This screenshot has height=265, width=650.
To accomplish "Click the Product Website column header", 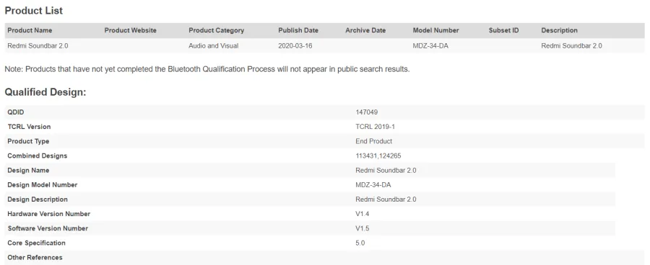I will [x=130, y=30].
